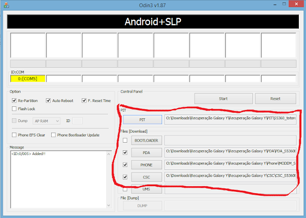Click the Odin3 app icon in title bar
Screen dimensions: 306x218
coord(6,5)
